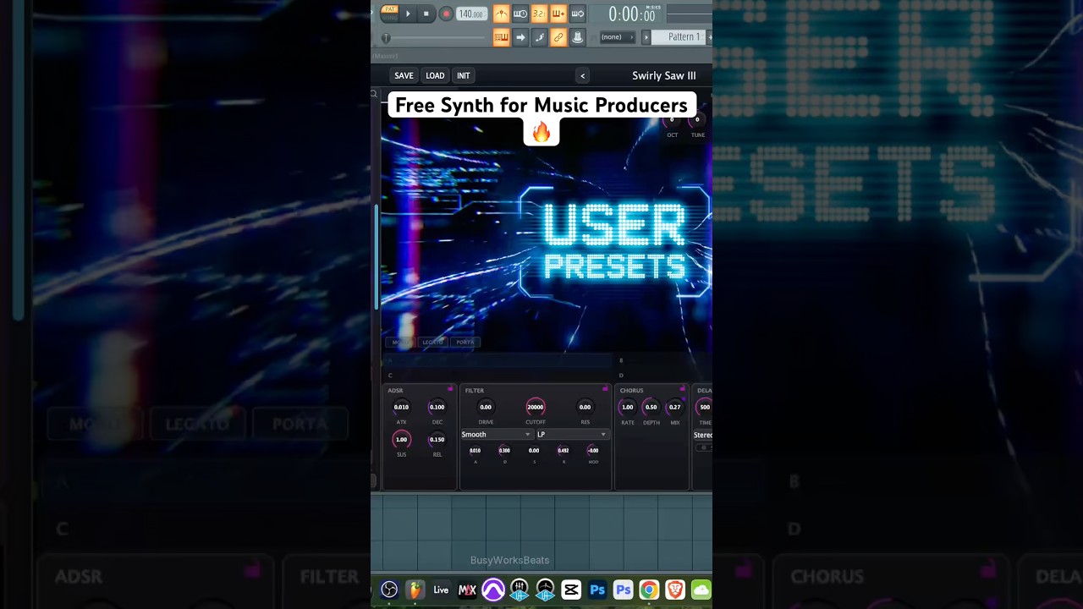This screenshot has width=1083, height=609.
Task: Click the ADSR ATK knob
Action: click(x=401, y=407)
